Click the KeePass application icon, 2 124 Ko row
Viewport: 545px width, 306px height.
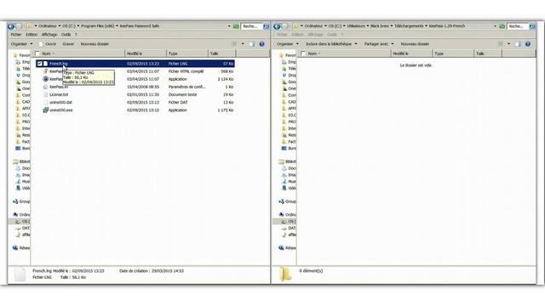point(45,79)
